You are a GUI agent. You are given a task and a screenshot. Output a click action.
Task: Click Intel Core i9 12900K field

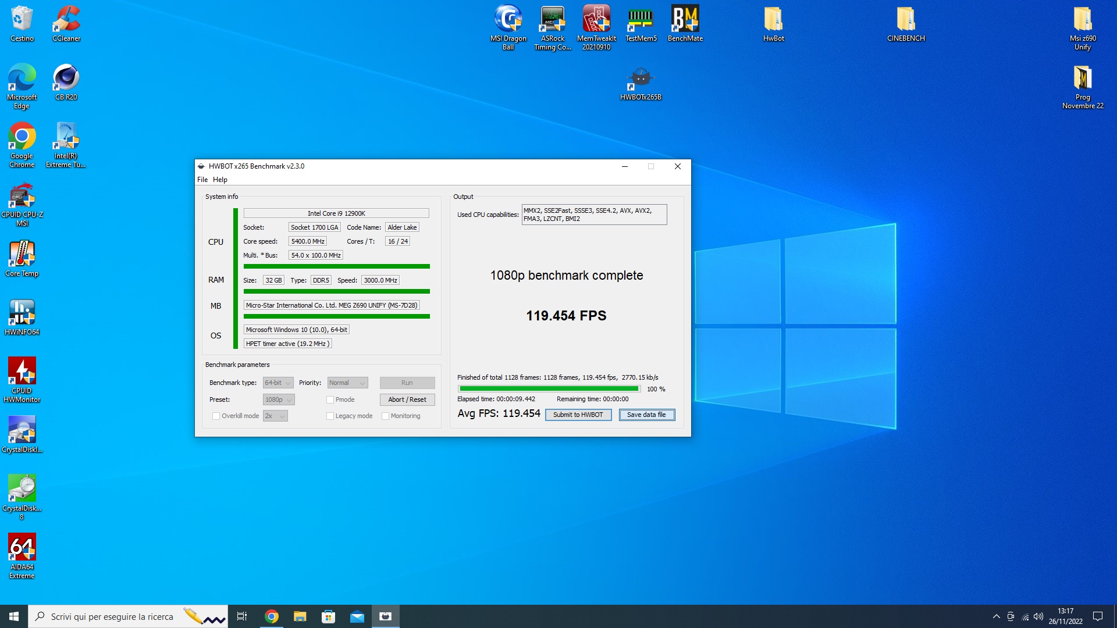click(336, 213)
